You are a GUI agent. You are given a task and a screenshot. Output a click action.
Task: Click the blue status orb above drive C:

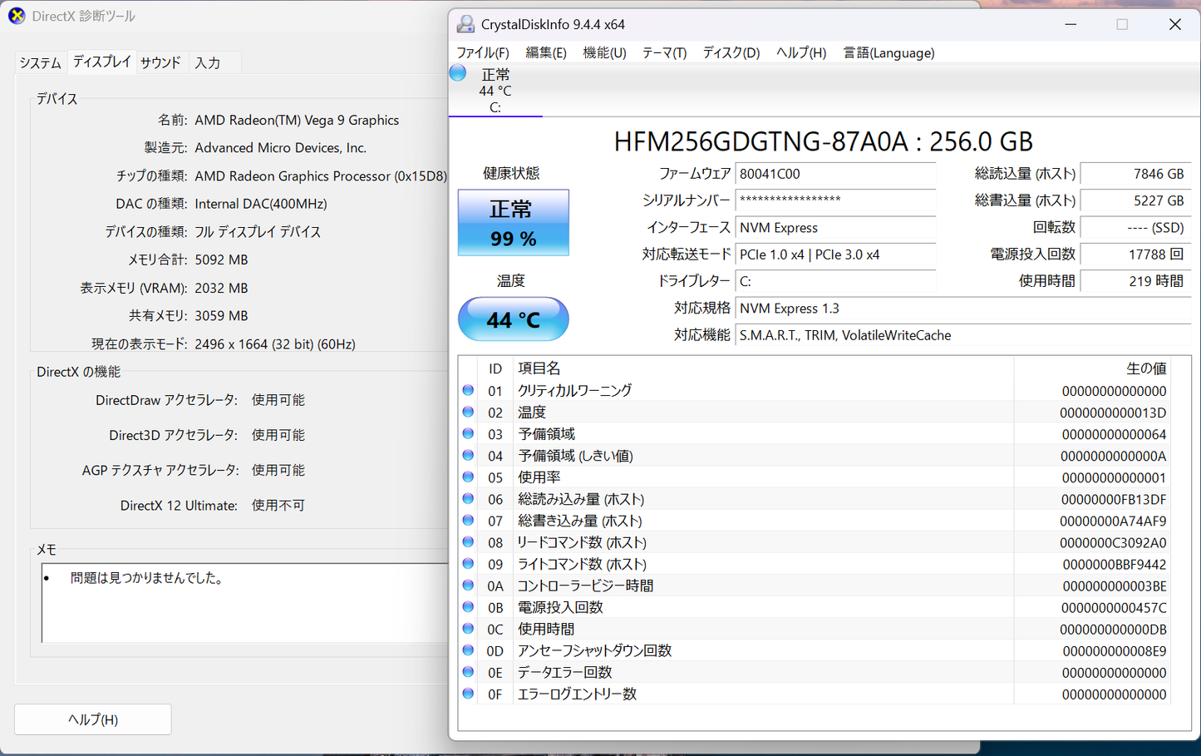tap(458, 73)
